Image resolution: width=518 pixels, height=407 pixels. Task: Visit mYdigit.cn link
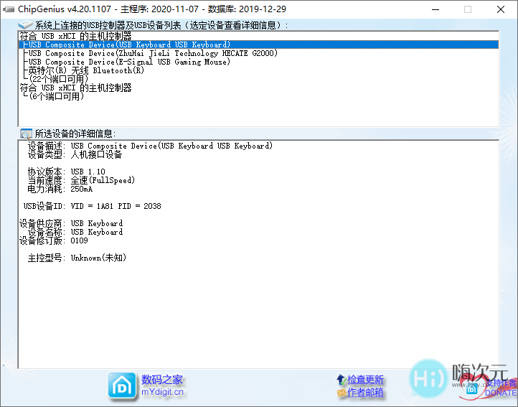162,392
